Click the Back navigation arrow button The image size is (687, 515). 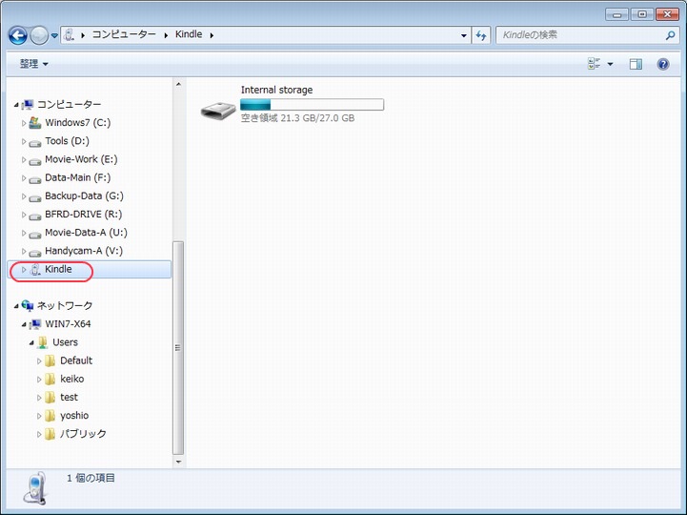[17, 35]
